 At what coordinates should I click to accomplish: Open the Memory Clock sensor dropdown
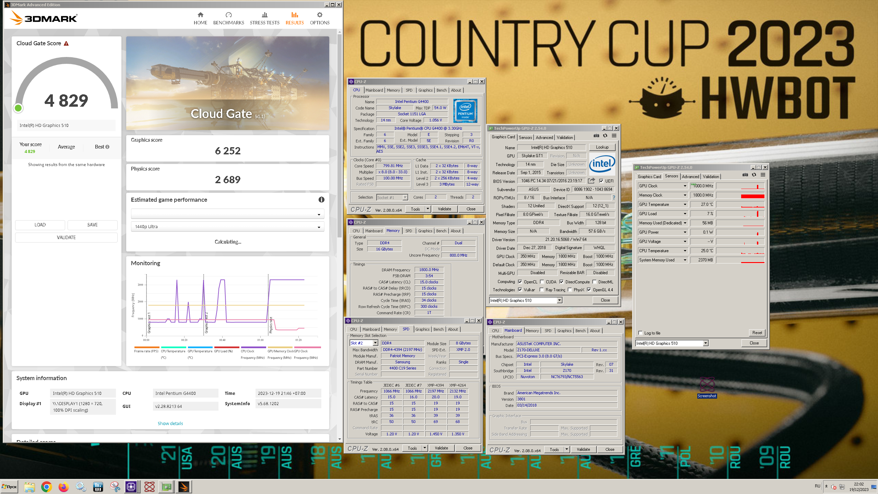pos(685,195)
